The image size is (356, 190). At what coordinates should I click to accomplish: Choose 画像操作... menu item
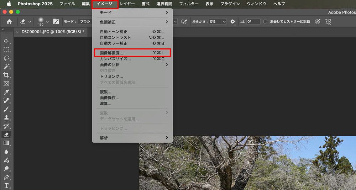click(132, 98)
